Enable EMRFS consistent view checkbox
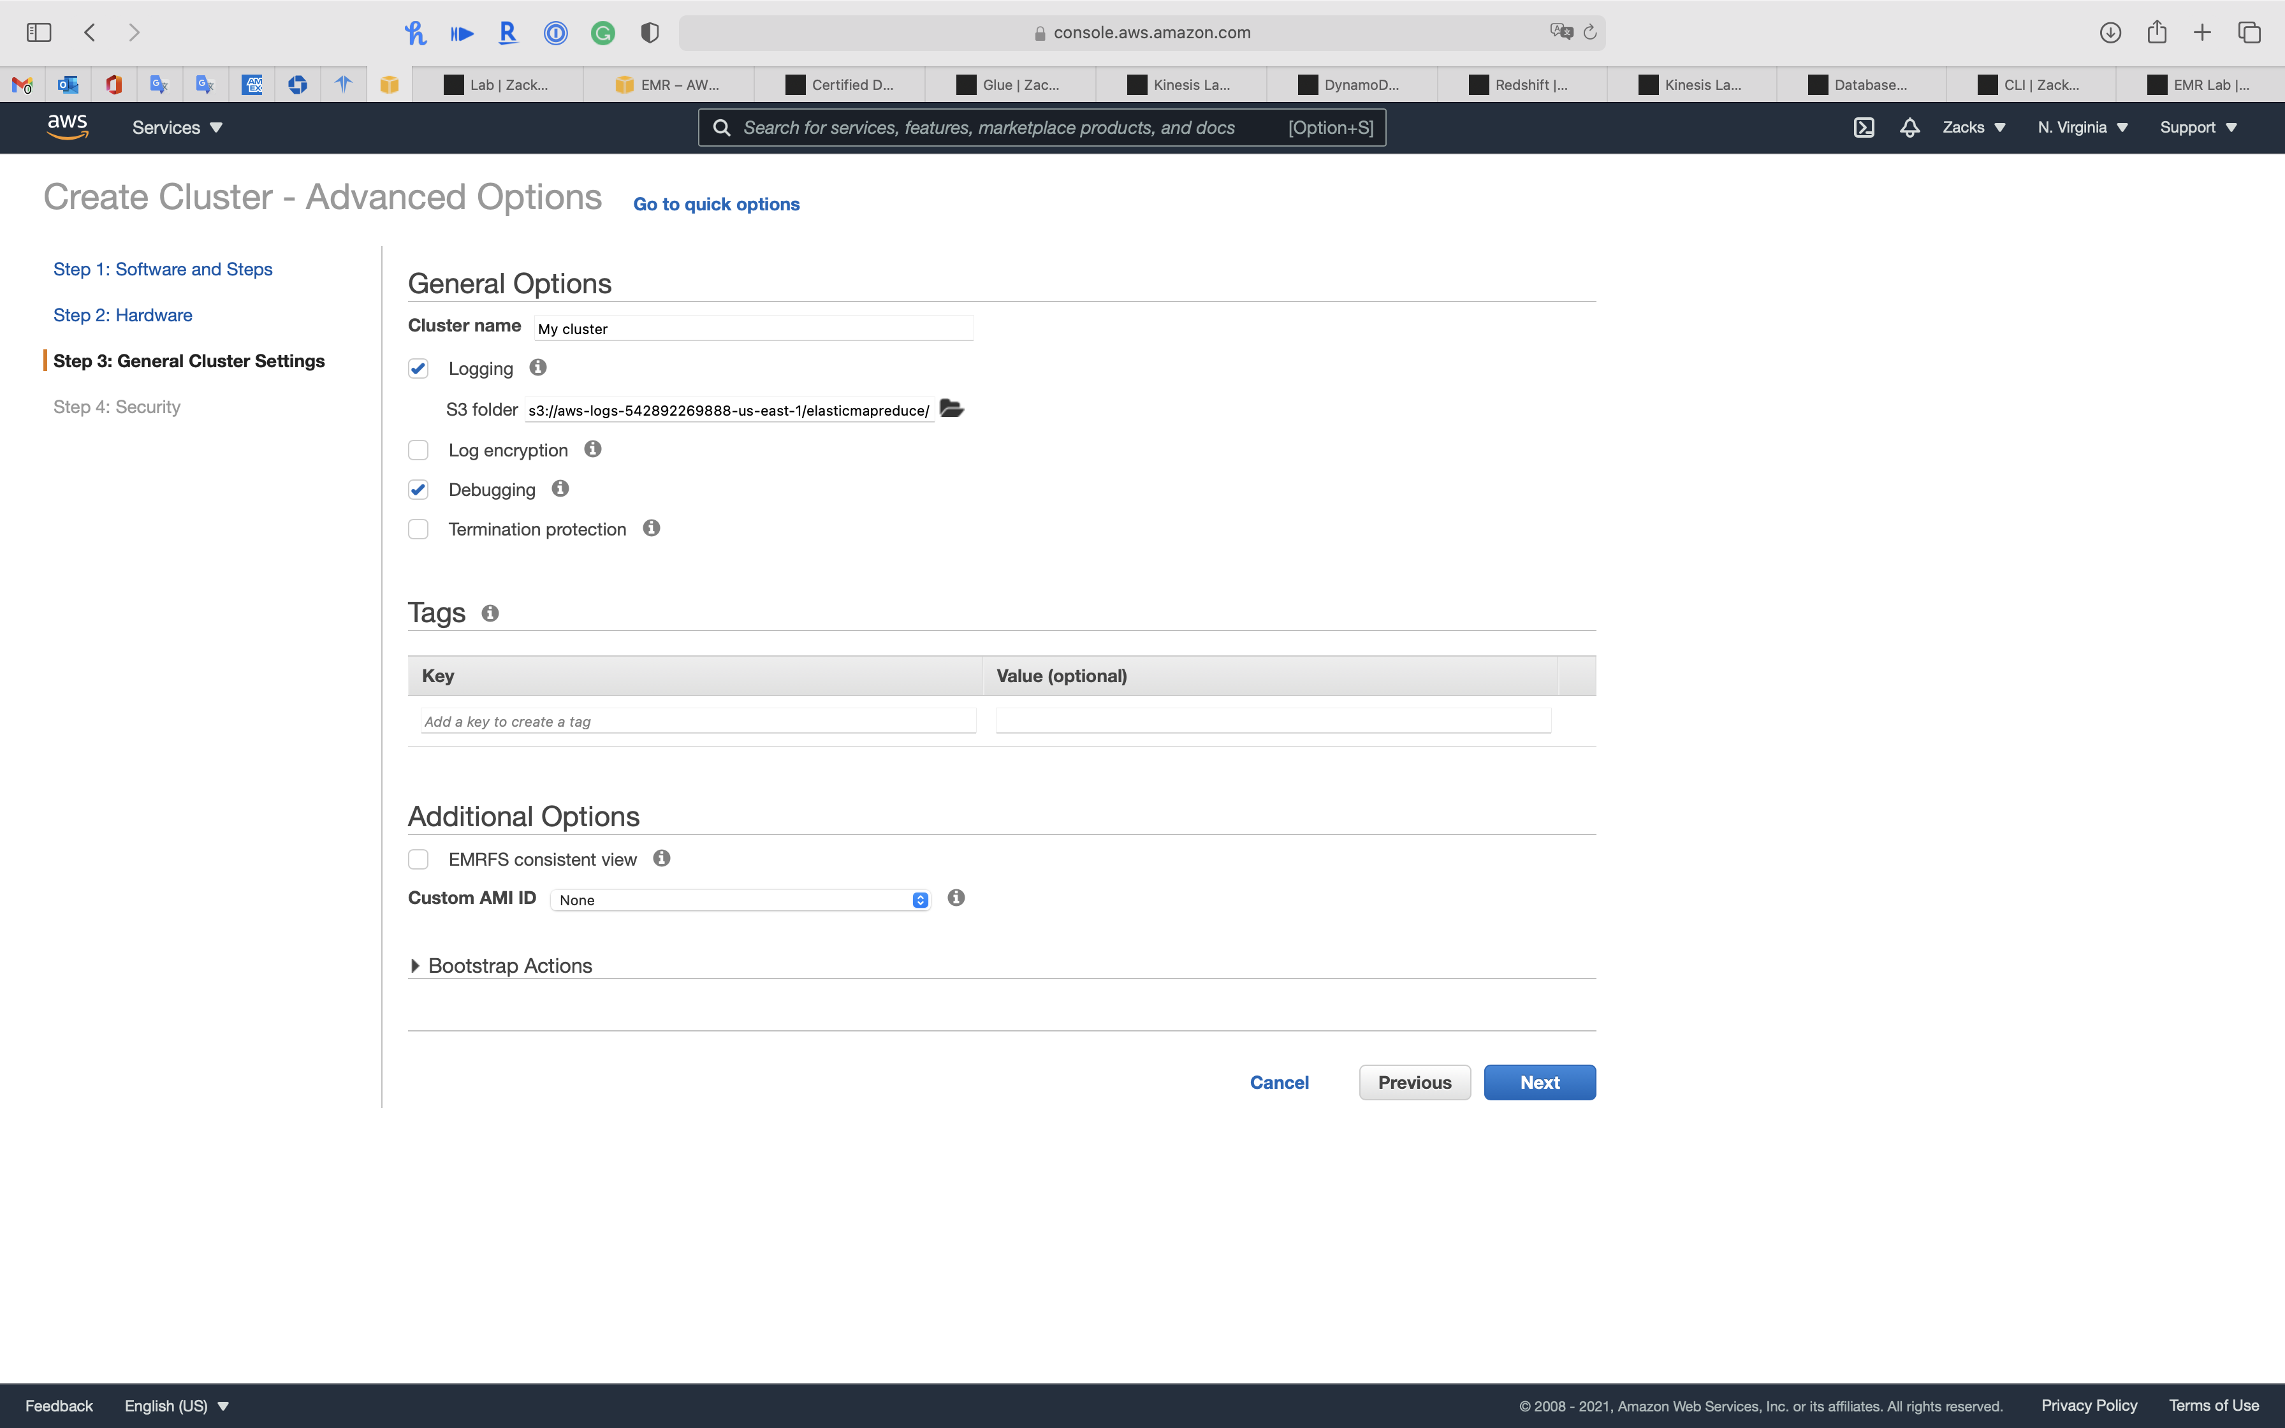The width and height of the screenshot is (2285, 1428). pos(418,859)
